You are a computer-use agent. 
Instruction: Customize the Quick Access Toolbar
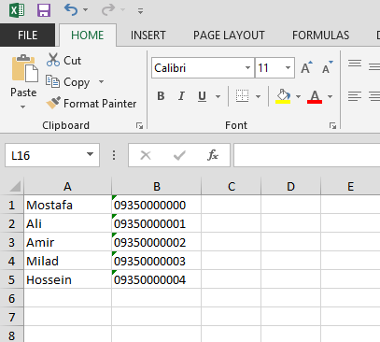click(x=140, y=11)
